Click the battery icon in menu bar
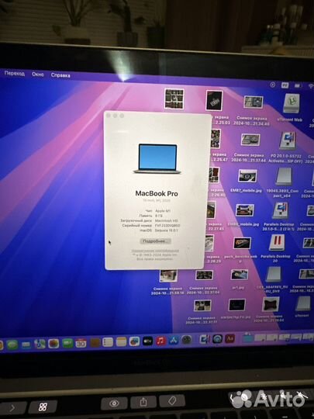 (297, 85)
